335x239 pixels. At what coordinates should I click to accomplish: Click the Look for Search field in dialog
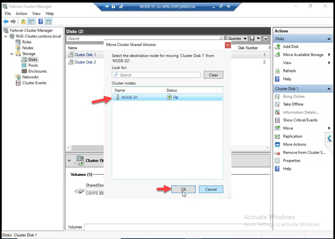tap(156, 75)
